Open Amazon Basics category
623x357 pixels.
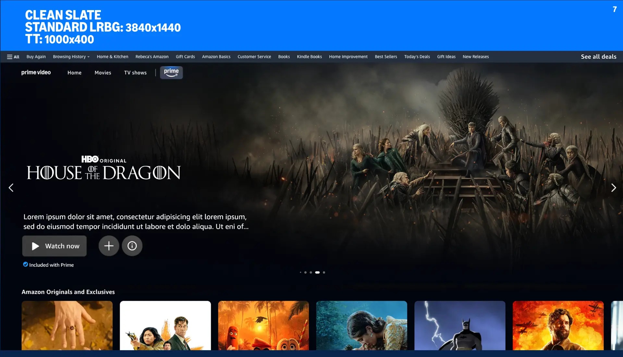tap(216, 57)
